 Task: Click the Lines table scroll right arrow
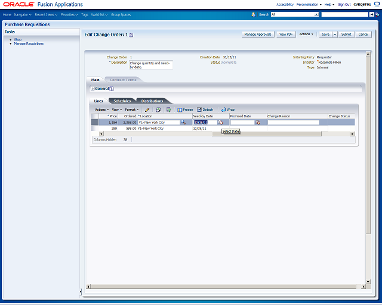pyautogui.click(x=352, y=134)
